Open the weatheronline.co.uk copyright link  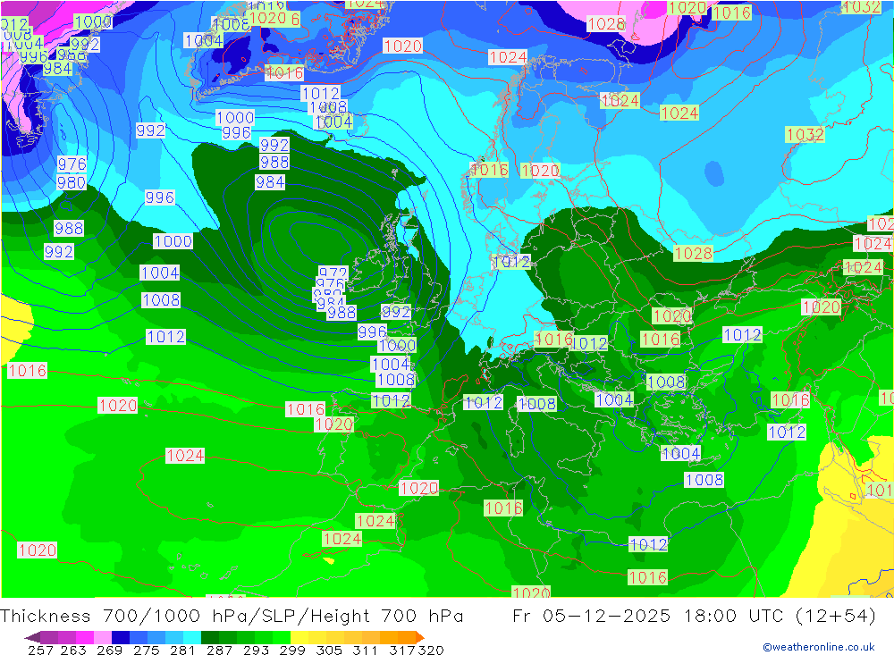coord(818,646)
